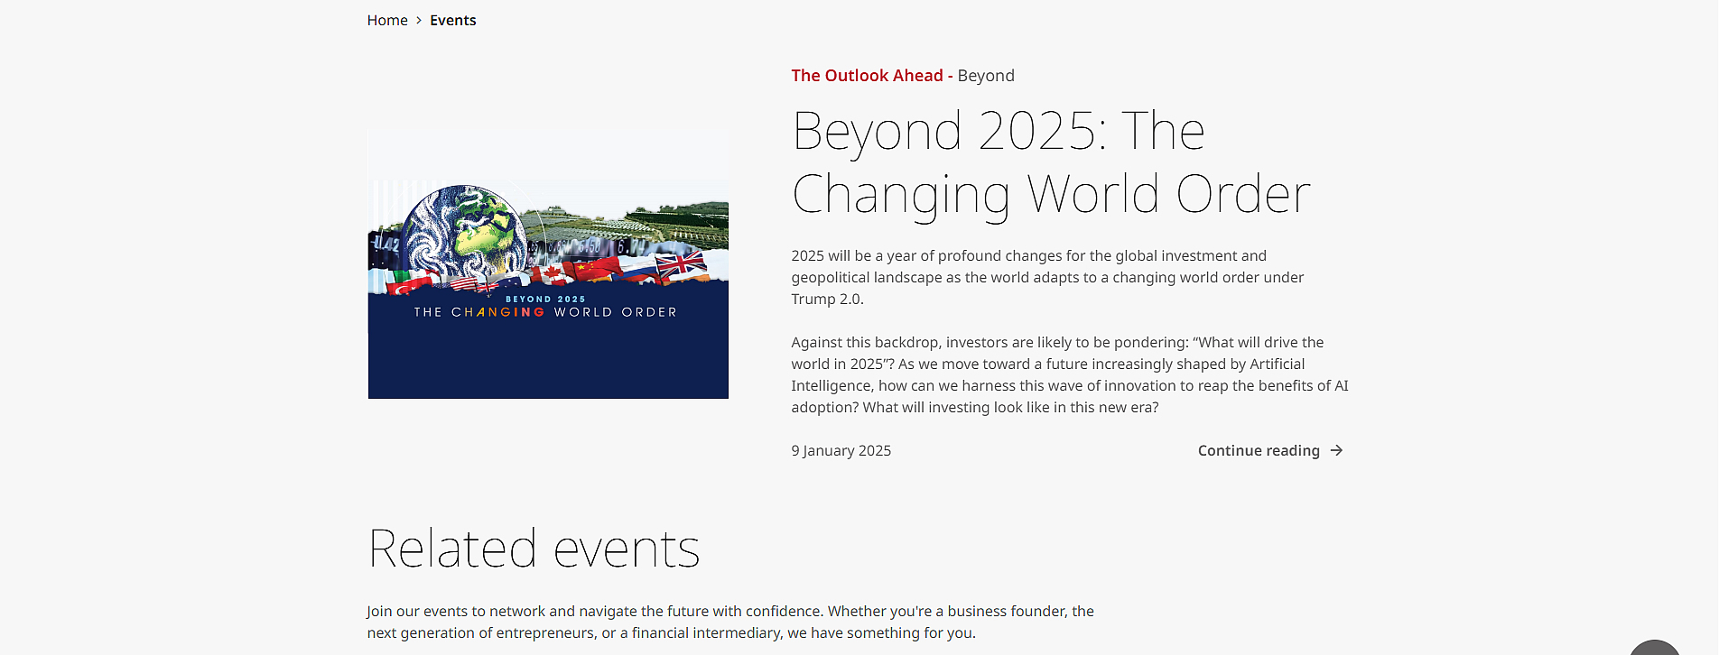Open the Beyond 2025 event thumbnail image

coord(548,264)
